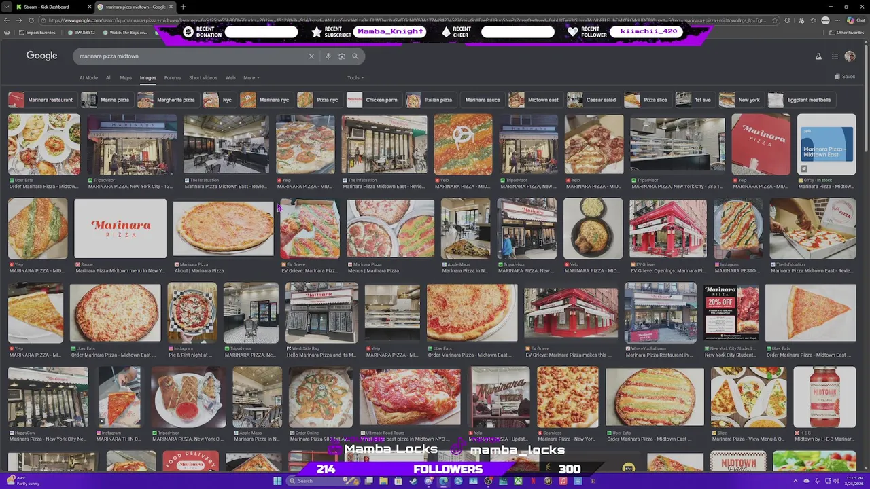Open File Explorer from the taskbar

(383, 481)
